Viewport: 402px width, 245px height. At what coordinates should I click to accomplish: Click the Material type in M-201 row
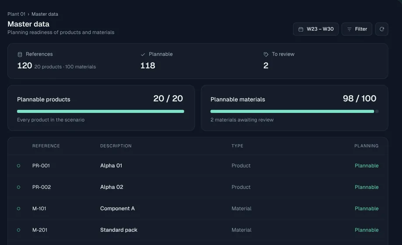pos(242,230)
